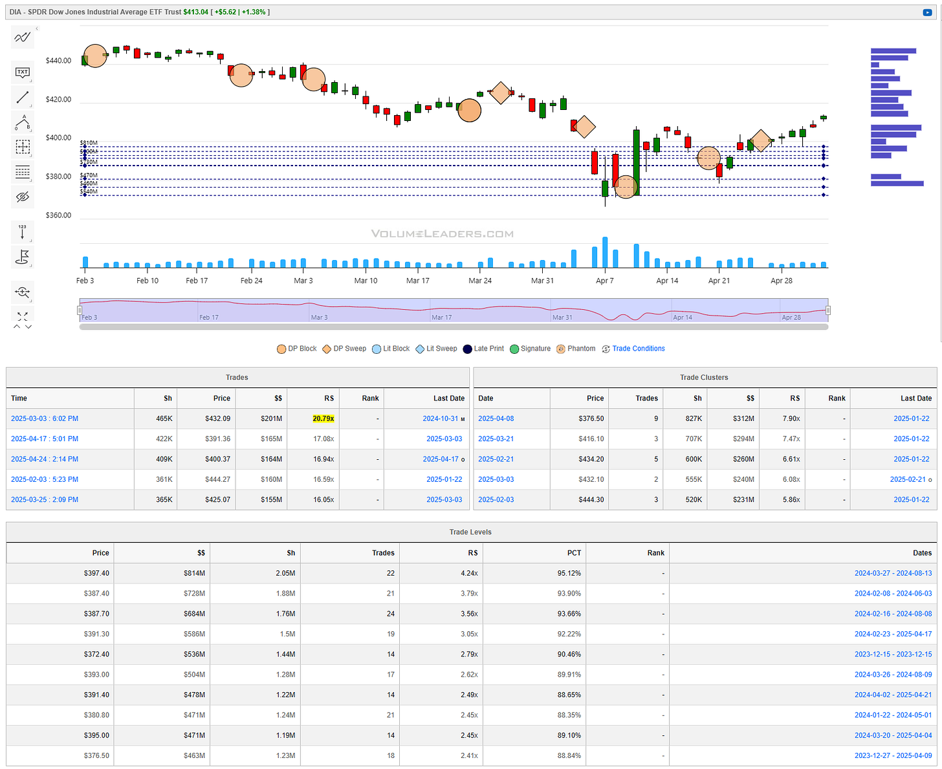Open the Trade Levels dates 2024-03-27 - 2024-08-13
Viewport: 942px width, 769px height.
pos(893,573)
